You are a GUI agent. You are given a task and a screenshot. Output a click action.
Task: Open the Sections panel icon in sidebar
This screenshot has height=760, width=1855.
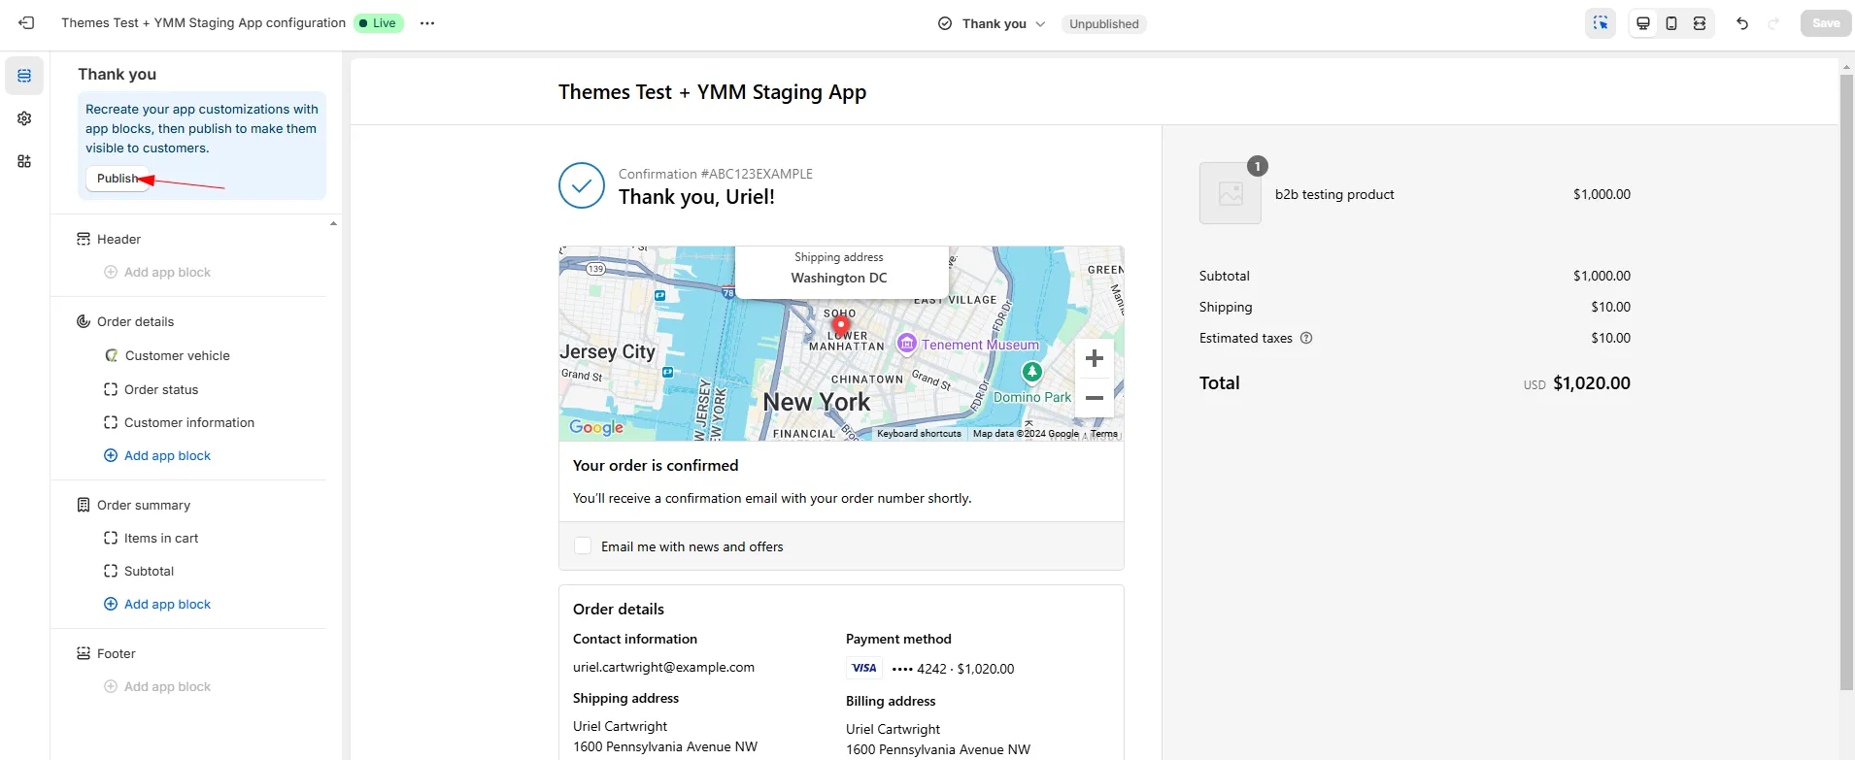[24, 76]
